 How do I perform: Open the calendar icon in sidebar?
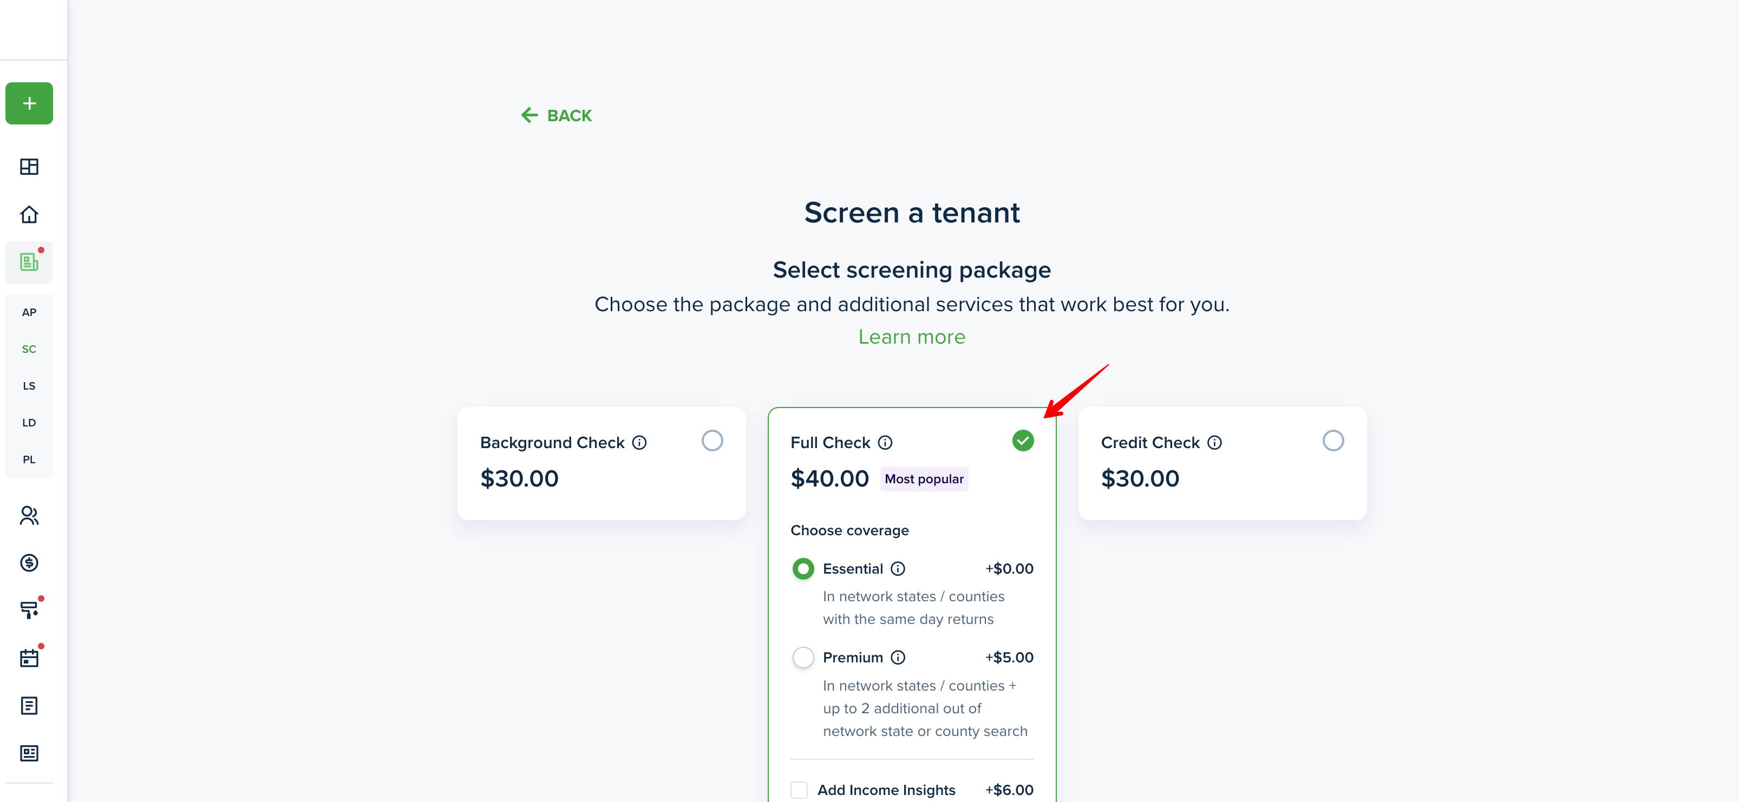tap(29, 658)
